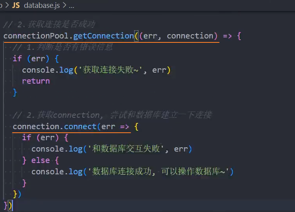Click the comment '2.获取连接是否成功'
This screenshot has height=212, width=295.
49,24
